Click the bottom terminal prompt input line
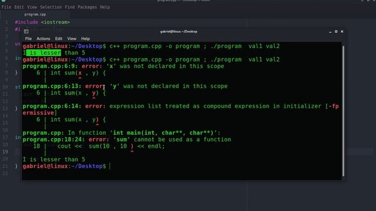The image size is (376, 211). [x=182, y=166]
